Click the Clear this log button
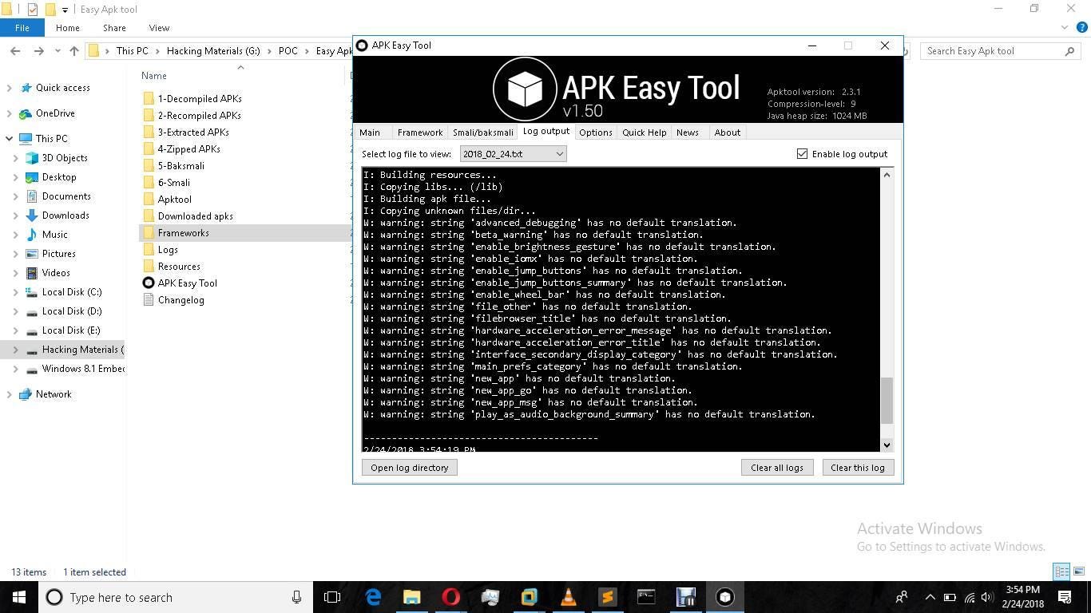Image resolution: width=1091 pixels, height=613 pixels. click(858, 468)
